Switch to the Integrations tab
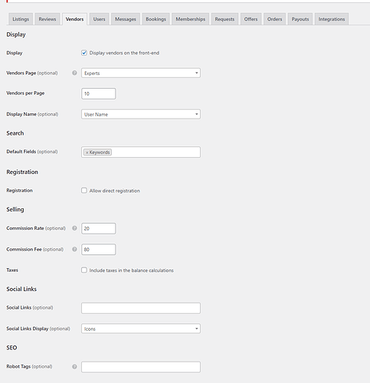This screenshot has width=370, height=383. 332,19
